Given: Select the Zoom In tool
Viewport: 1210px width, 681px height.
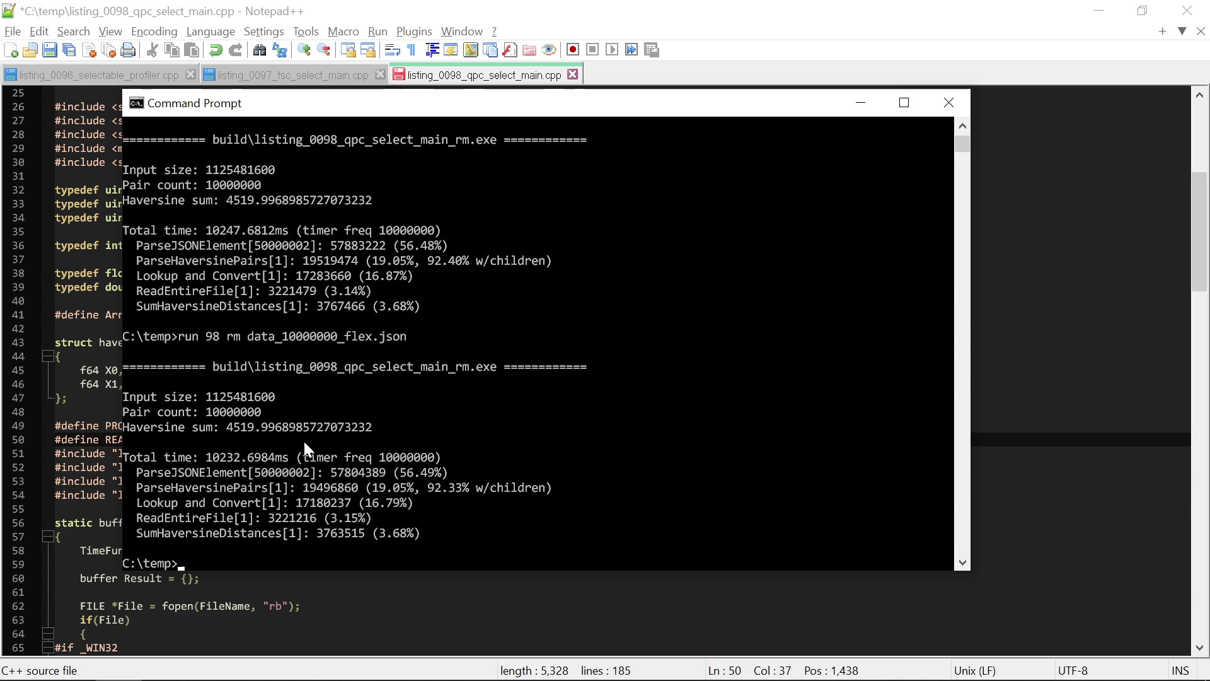Looking at the screenshot, I should pyautogui.click(x=304, y=50).
